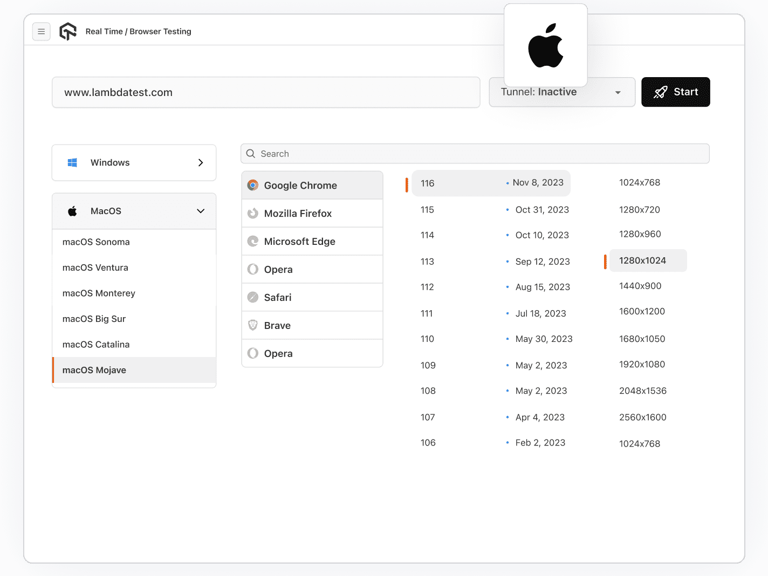Click the Real Time / Browser Testing breadcrumb
Screen dimensions: 768x576
coord(138,31)
